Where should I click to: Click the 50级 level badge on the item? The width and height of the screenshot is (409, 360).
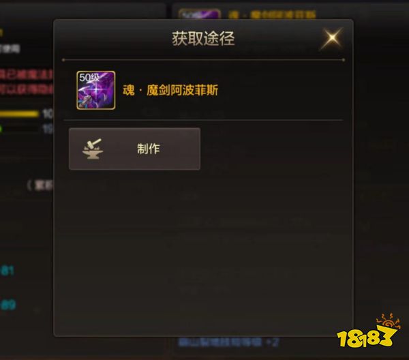[x=89, y=78]
